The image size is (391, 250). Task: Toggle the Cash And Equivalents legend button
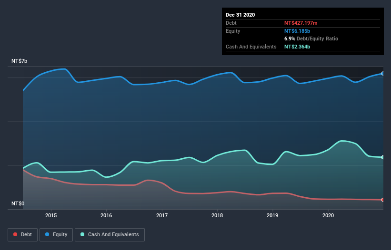(110, 235)
